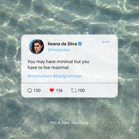Viewport: 139px width, 139px height.
Task: Select the line "have to live maximal."
Action: pyautogui.click(x=49, y=67)
